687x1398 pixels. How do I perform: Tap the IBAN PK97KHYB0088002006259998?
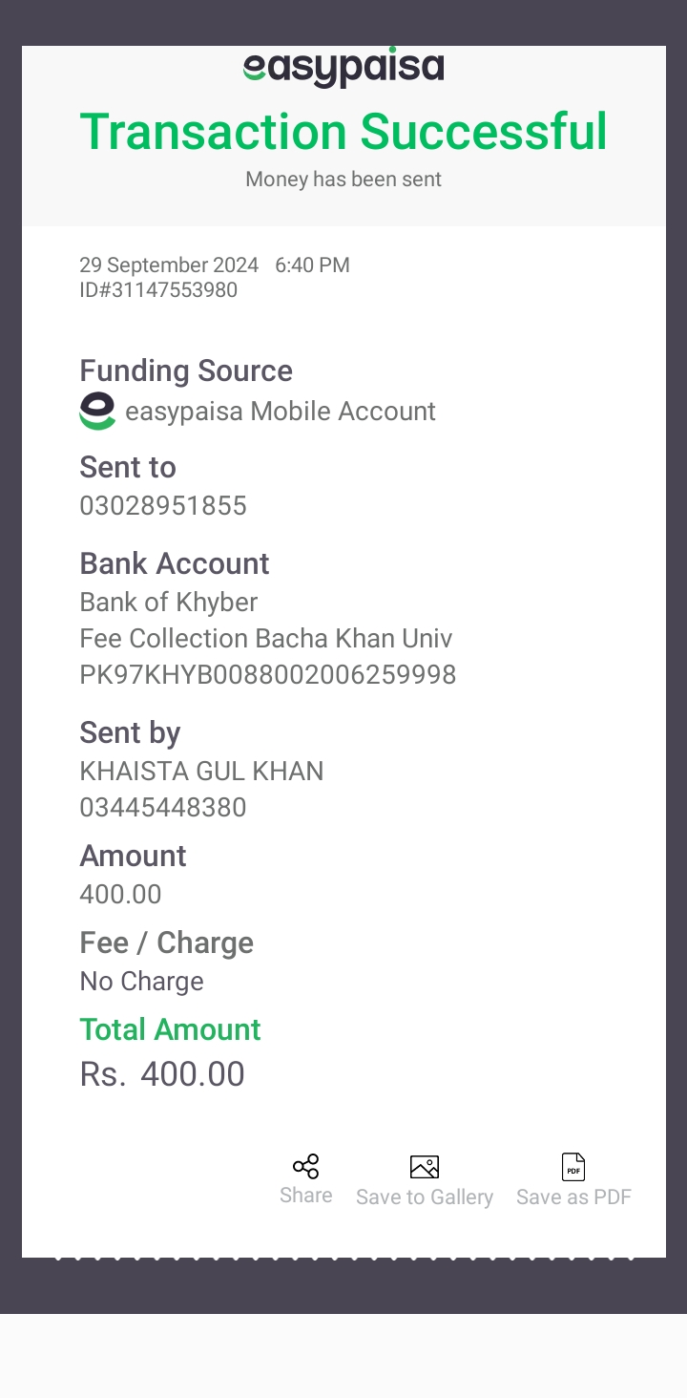[268, 675]
